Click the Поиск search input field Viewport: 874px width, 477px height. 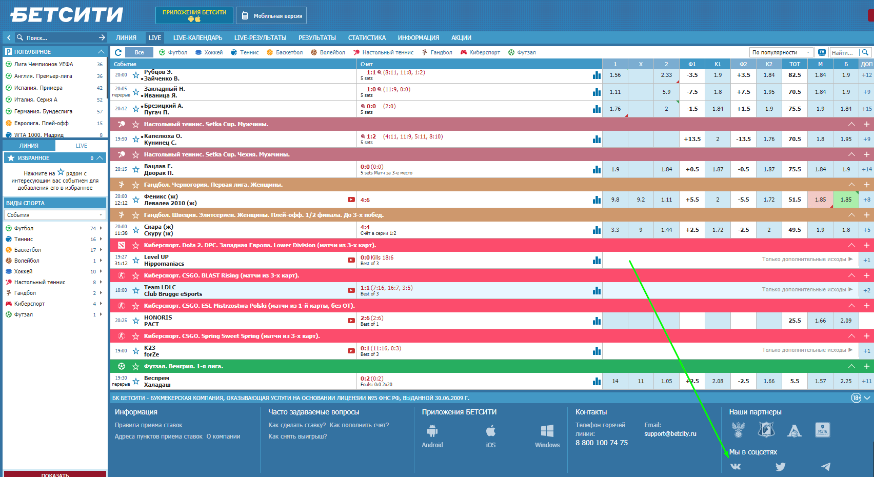(60, 37)
